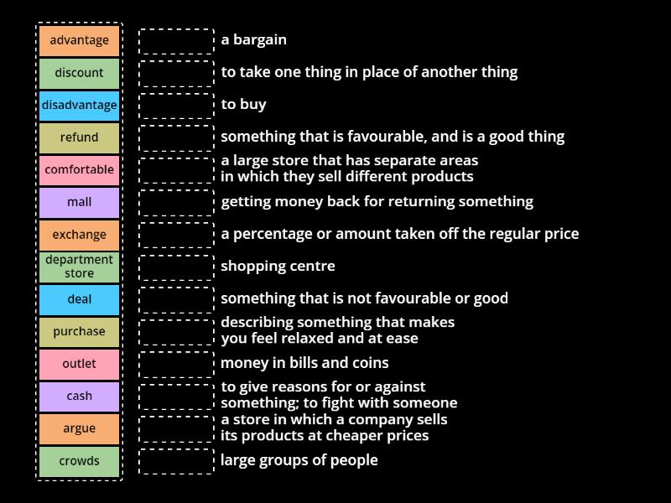The image size is (671, 503).
Task: Click the "disadvantage" tile
Action: [79, 105]
